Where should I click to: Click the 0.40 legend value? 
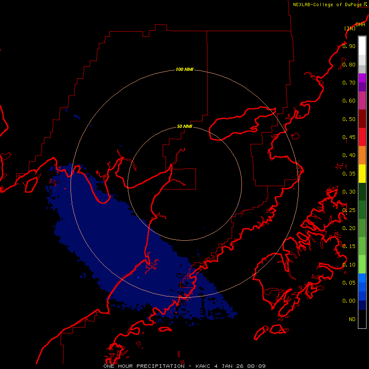349,155
